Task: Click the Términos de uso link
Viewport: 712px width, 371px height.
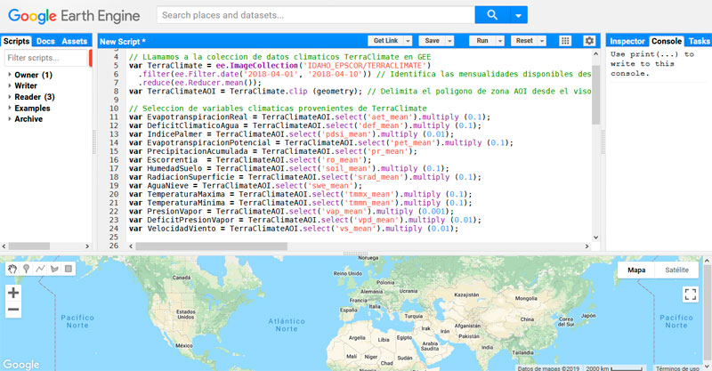Action: [677, 368]
